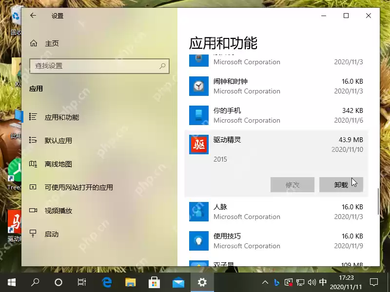Viewport: 390px width, 292px height.
Task: Expand the 闹钟和时钟 app entry
Action: pyautogui.click(x=268, y=86)
